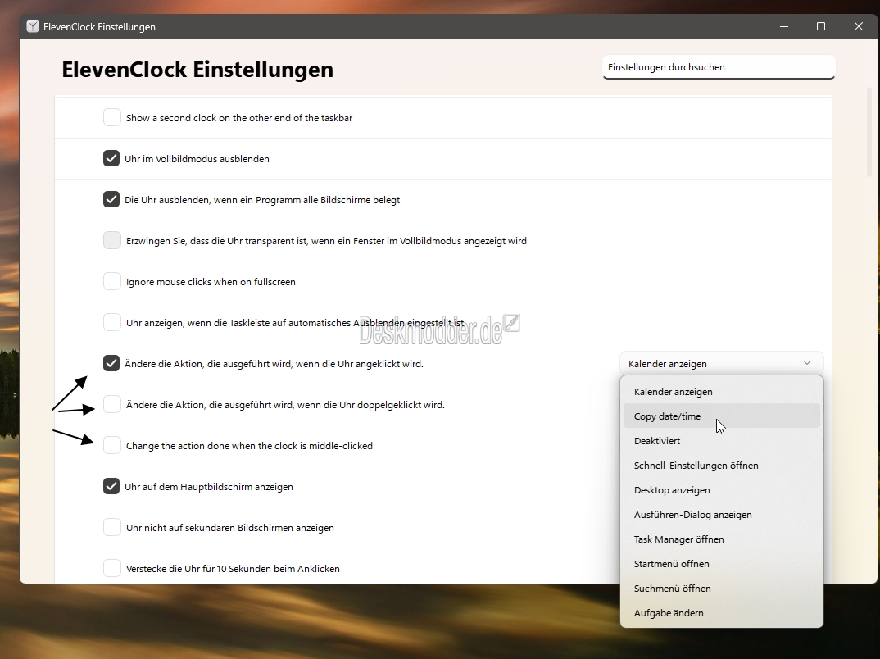Uncheck 'Uhr auf dem Hauptbildschirm anzeigen'
Screen dimensions: 880x659
point(111,486)
